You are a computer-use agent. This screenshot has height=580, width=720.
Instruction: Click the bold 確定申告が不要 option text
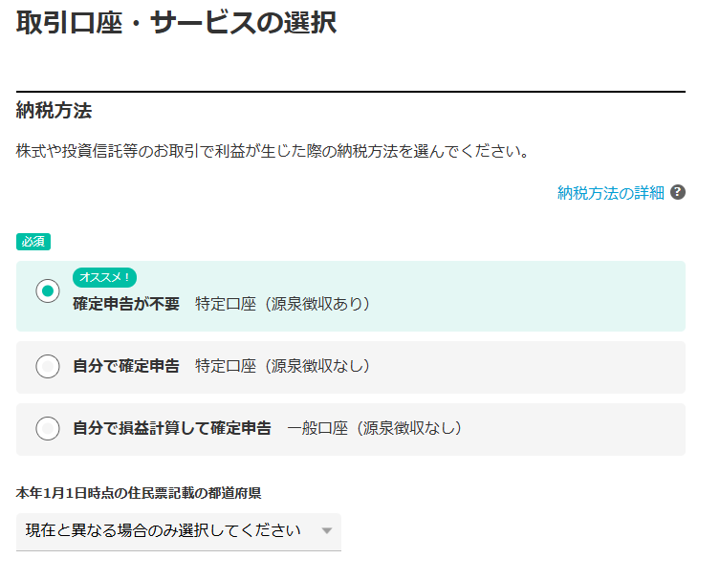[x=126, y=304]
